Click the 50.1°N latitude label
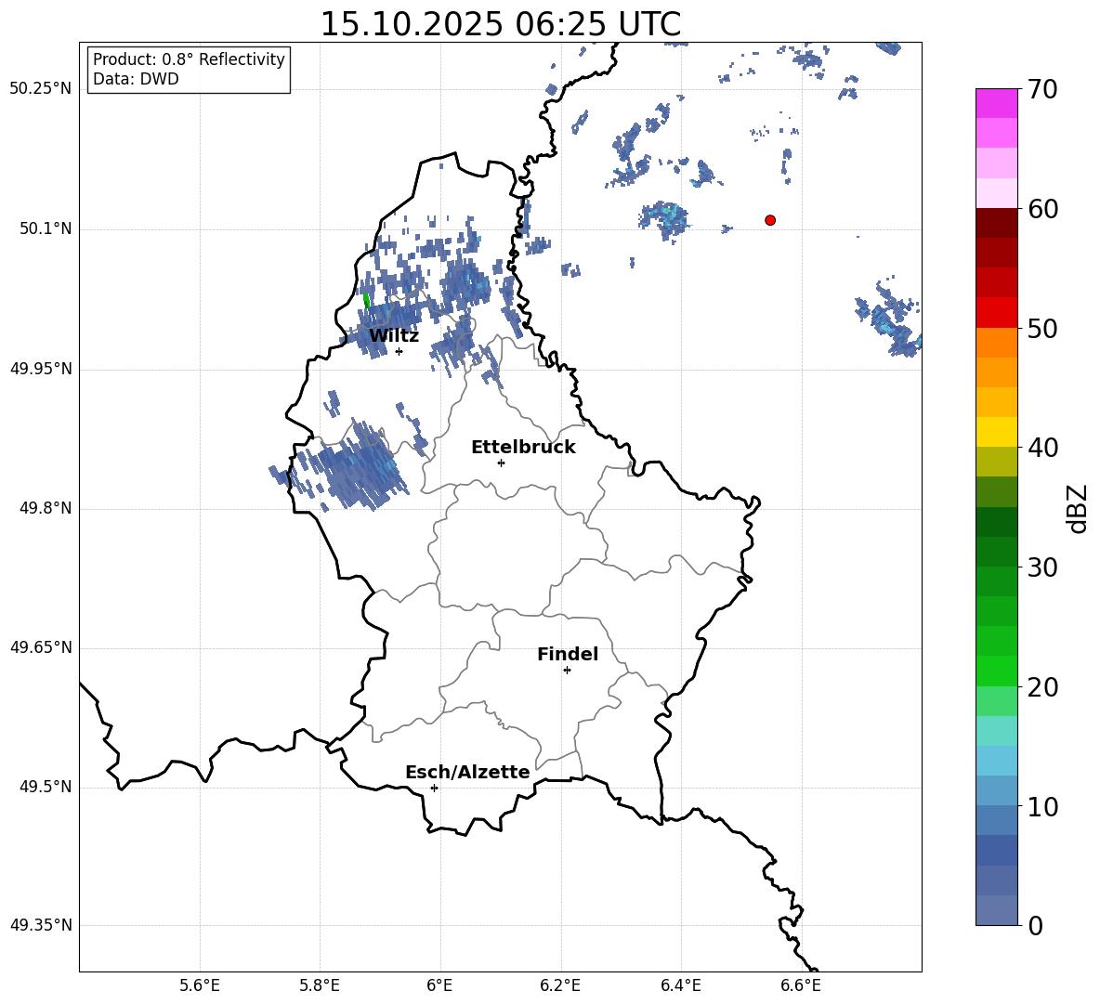The width and height of the screenshot is (1100, 1004). 46,229
